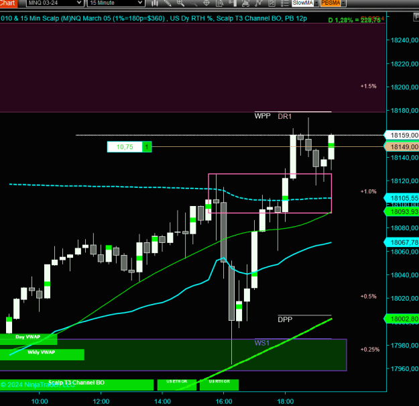Click the 18093,93 green price marker

coord(402,212)
